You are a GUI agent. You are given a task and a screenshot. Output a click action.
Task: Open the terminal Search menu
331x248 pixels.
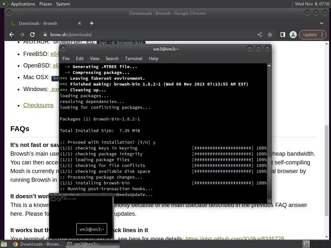tap(112, 58)
